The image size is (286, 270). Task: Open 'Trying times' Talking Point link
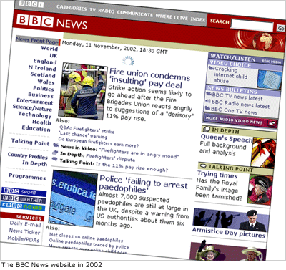(217, 175)
